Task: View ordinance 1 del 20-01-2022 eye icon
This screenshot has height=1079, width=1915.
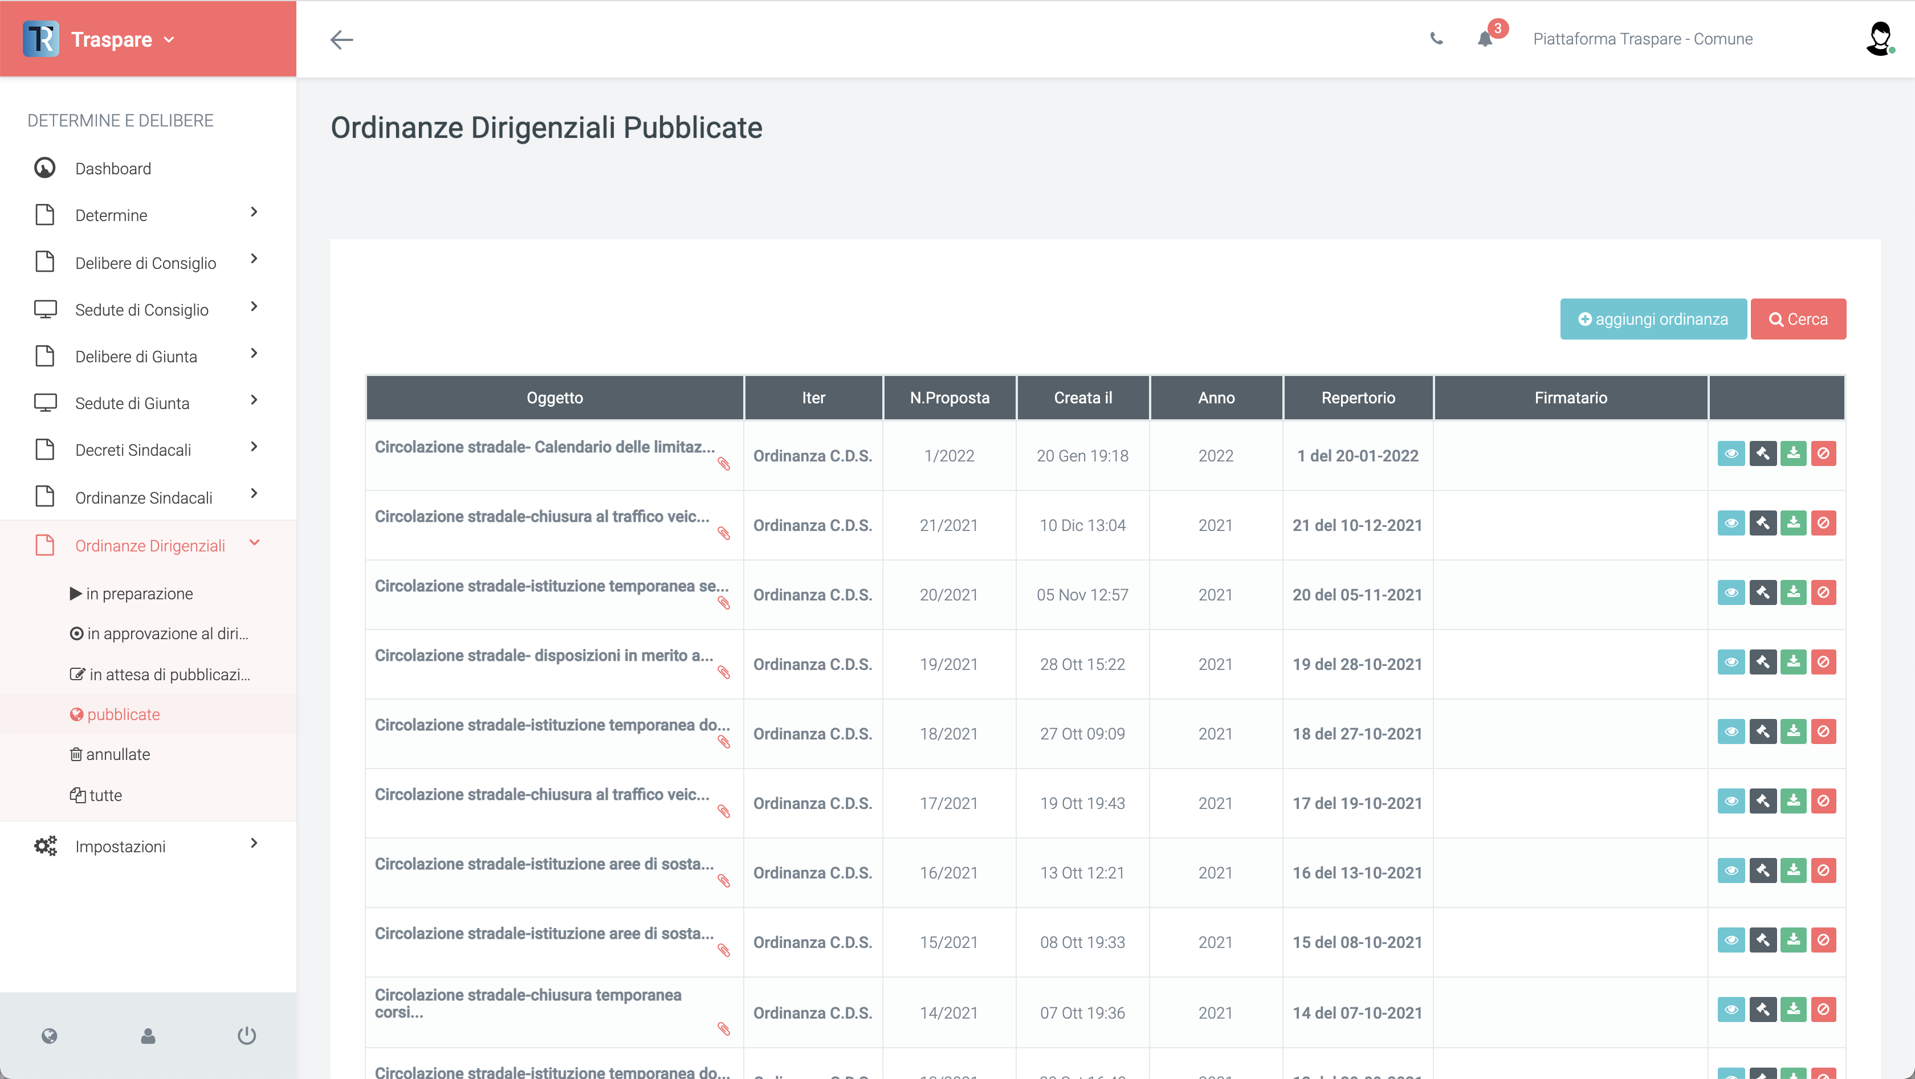Action: (x=1731, y=453)
